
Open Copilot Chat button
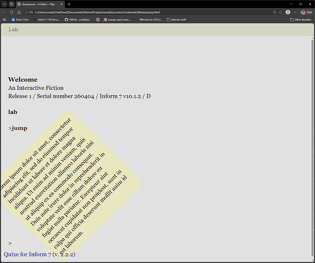(x=307, y=12)
